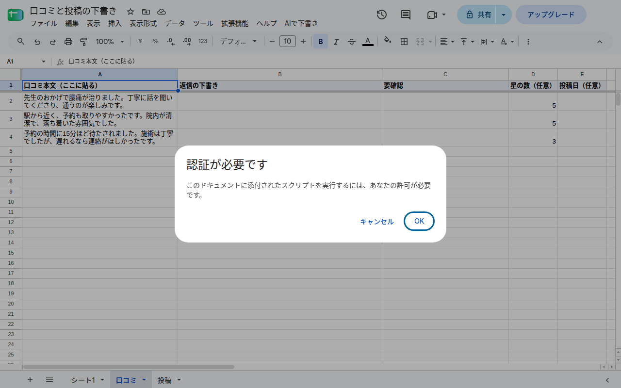Click the font size field showing 10

pos(288,41)
